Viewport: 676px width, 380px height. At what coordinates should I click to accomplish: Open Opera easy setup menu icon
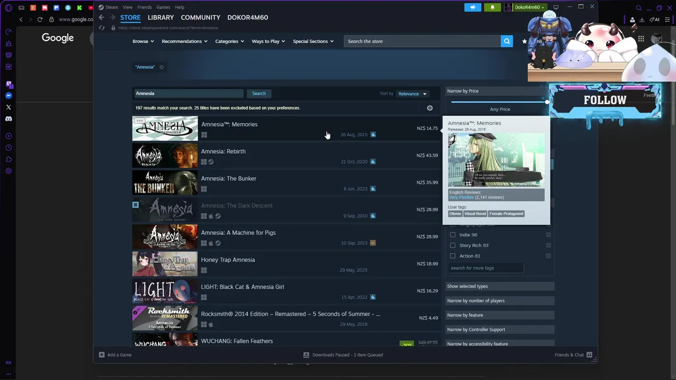pos(667,20)
